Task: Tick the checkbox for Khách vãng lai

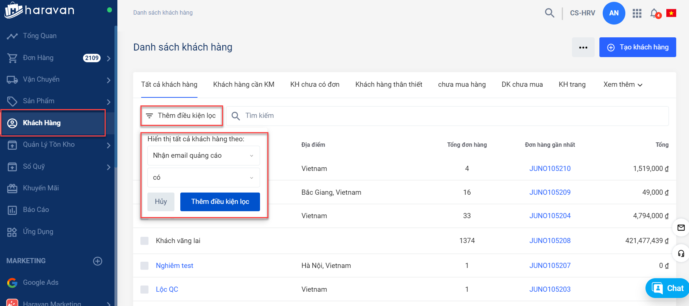Action: click(144, 241)
